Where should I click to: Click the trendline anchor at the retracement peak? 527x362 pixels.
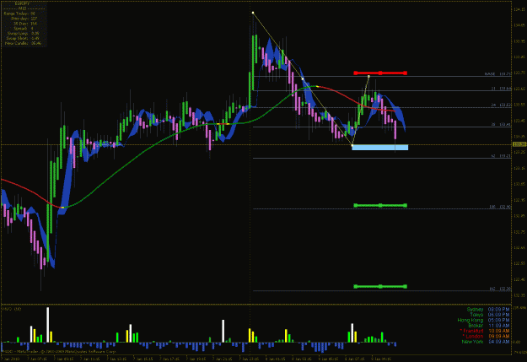click(368, 77)
